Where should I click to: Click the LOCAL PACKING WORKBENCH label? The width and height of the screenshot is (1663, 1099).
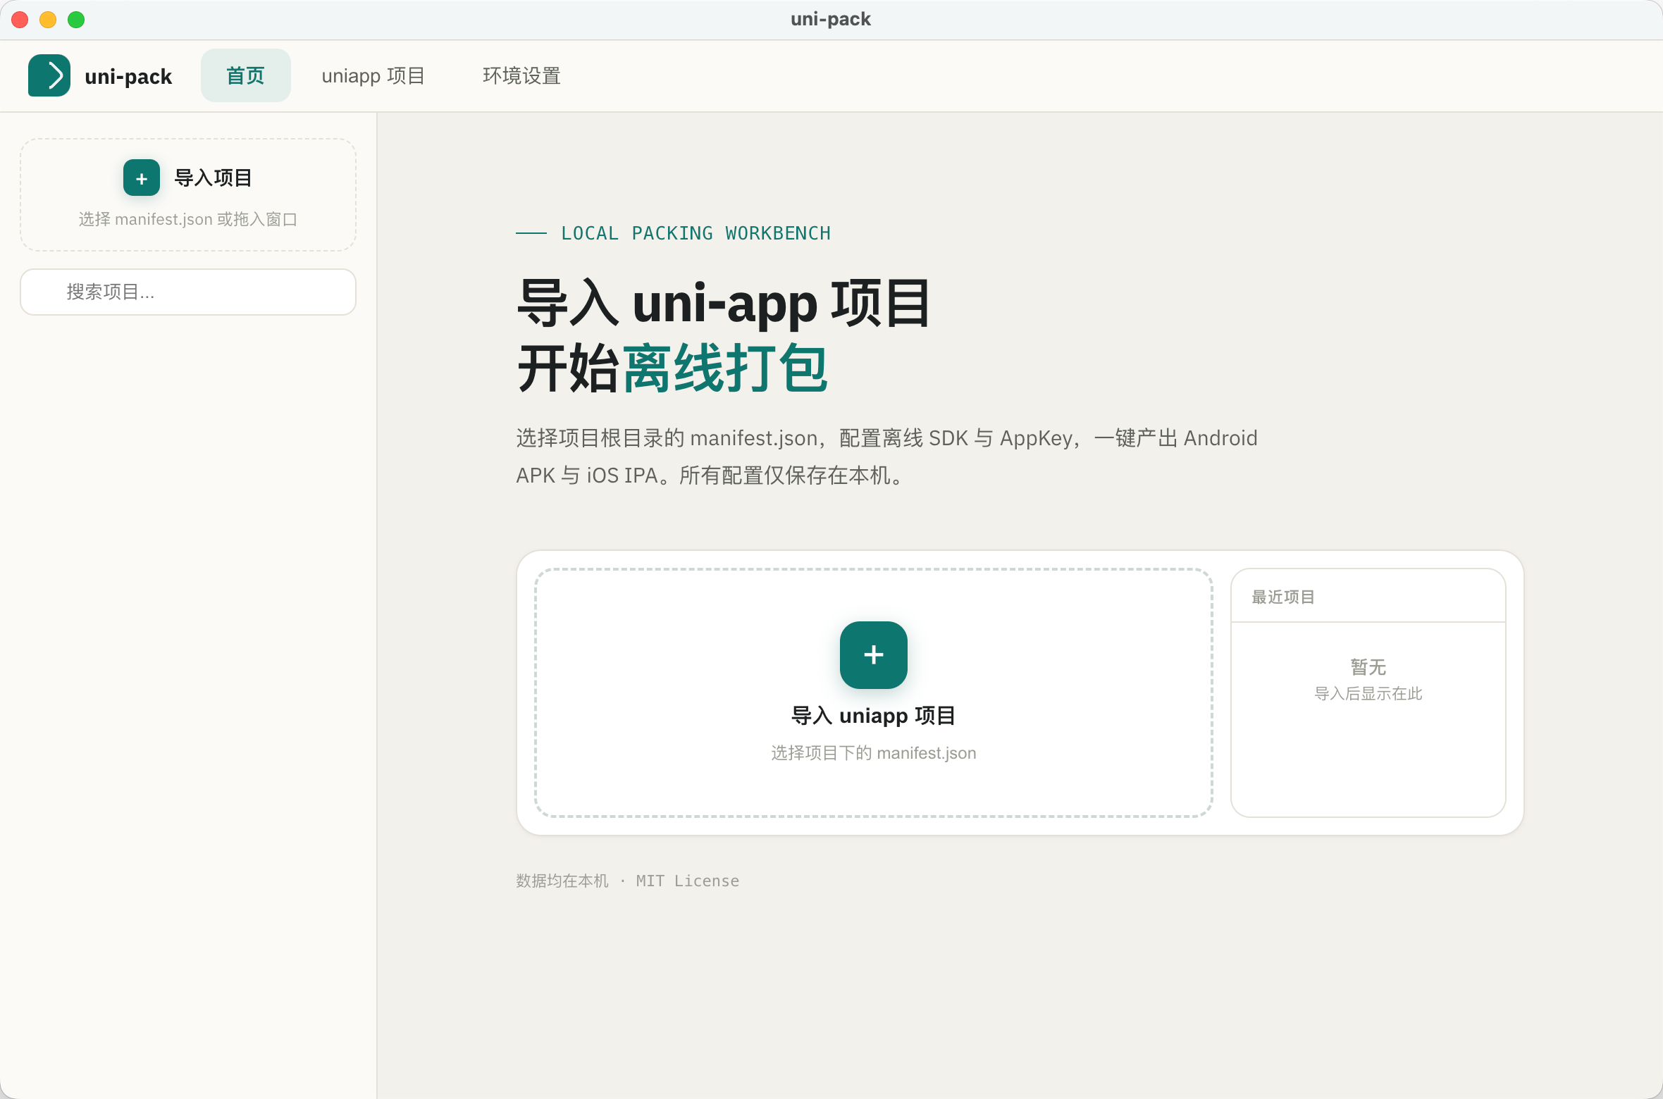696,233
